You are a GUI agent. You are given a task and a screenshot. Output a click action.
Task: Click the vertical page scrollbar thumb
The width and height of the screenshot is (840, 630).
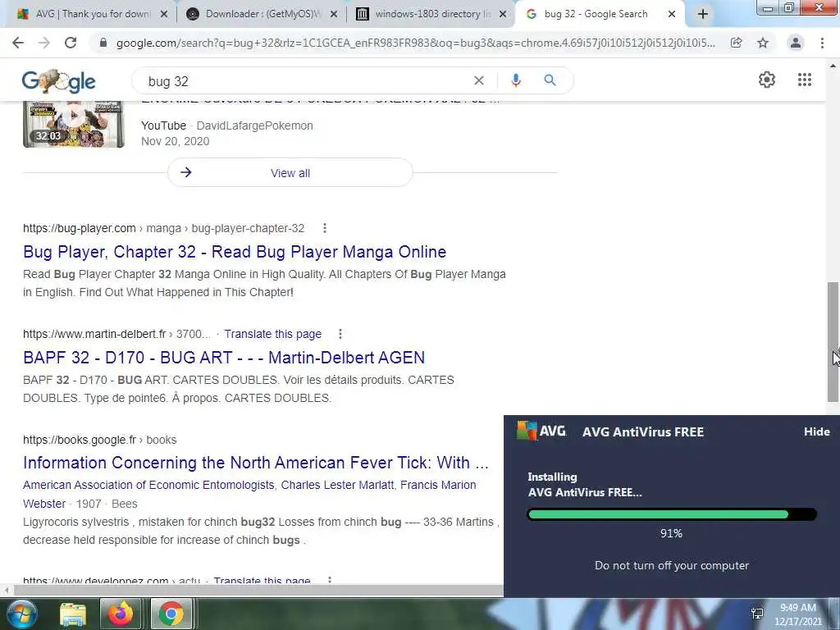[x=833, y=342]
